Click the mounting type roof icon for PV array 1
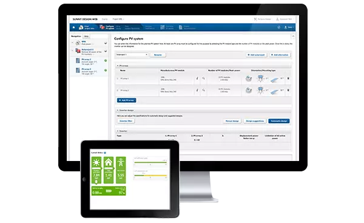 click(249, 78)
